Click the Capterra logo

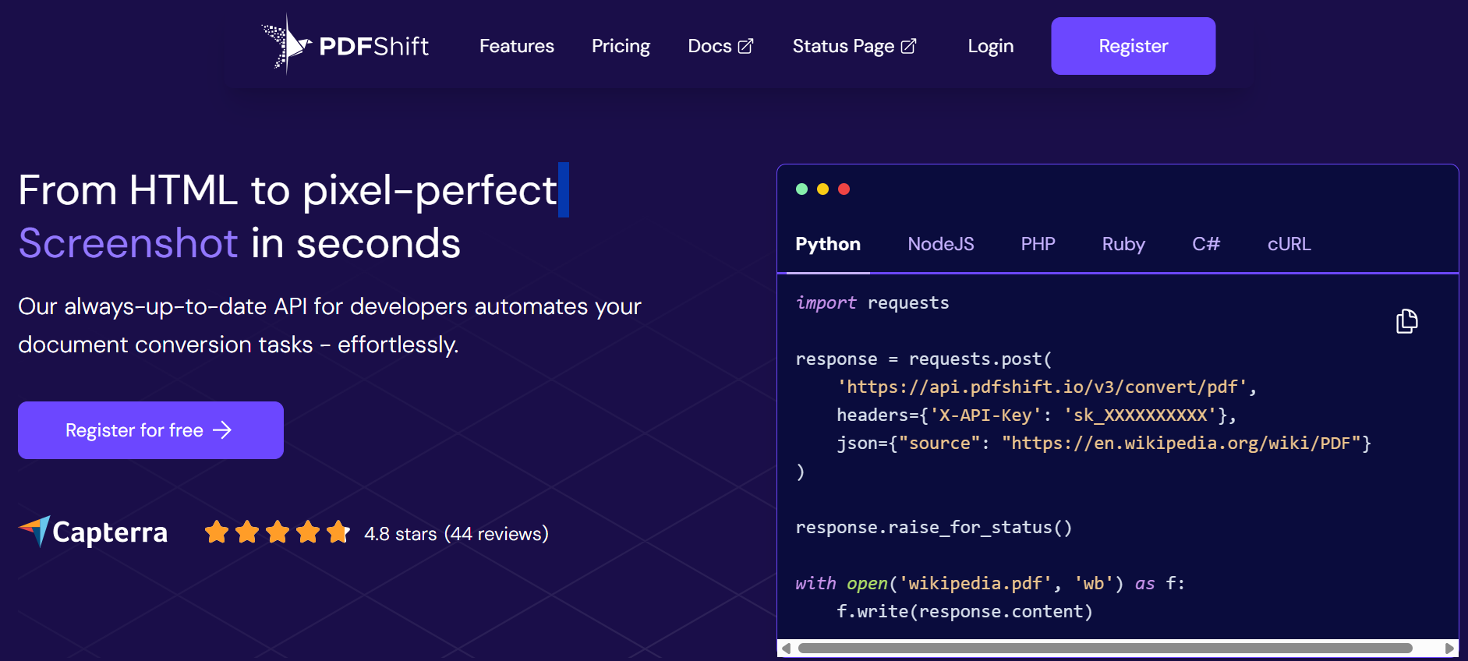pyautogui.click(x=93, y=532)
